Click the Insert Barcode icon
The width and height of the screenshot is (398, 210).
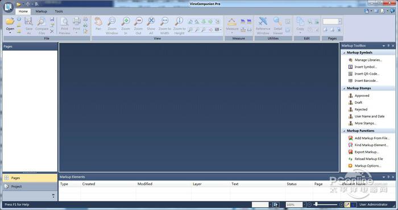coord(350,80)
